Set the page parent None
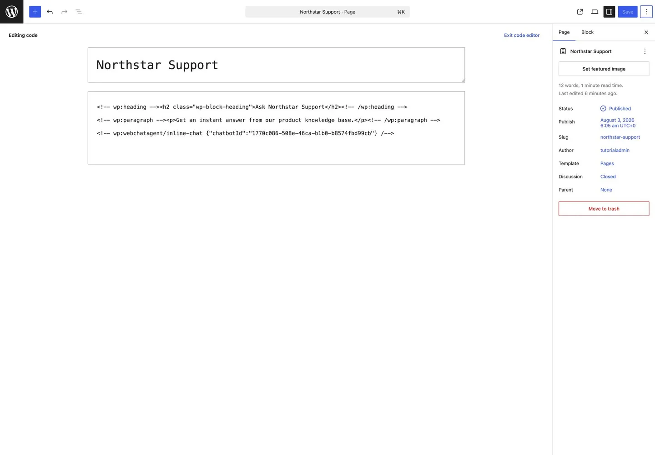Image resolution: width=655 pixels, height=455 pixels. (x=606, y=190)
